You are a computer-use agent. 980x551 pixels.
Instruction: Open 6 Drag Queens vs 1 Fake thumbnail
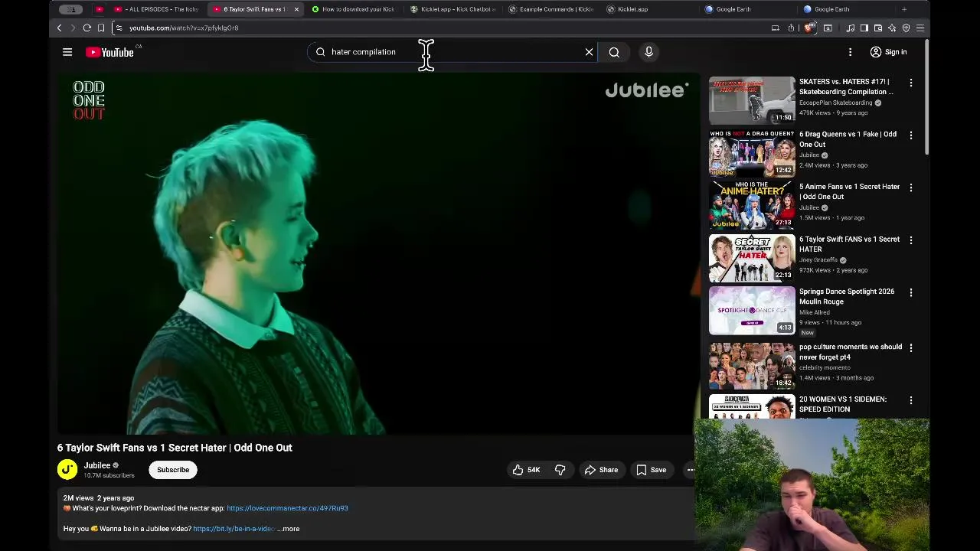pyautogui.click(x=752, y=152)
